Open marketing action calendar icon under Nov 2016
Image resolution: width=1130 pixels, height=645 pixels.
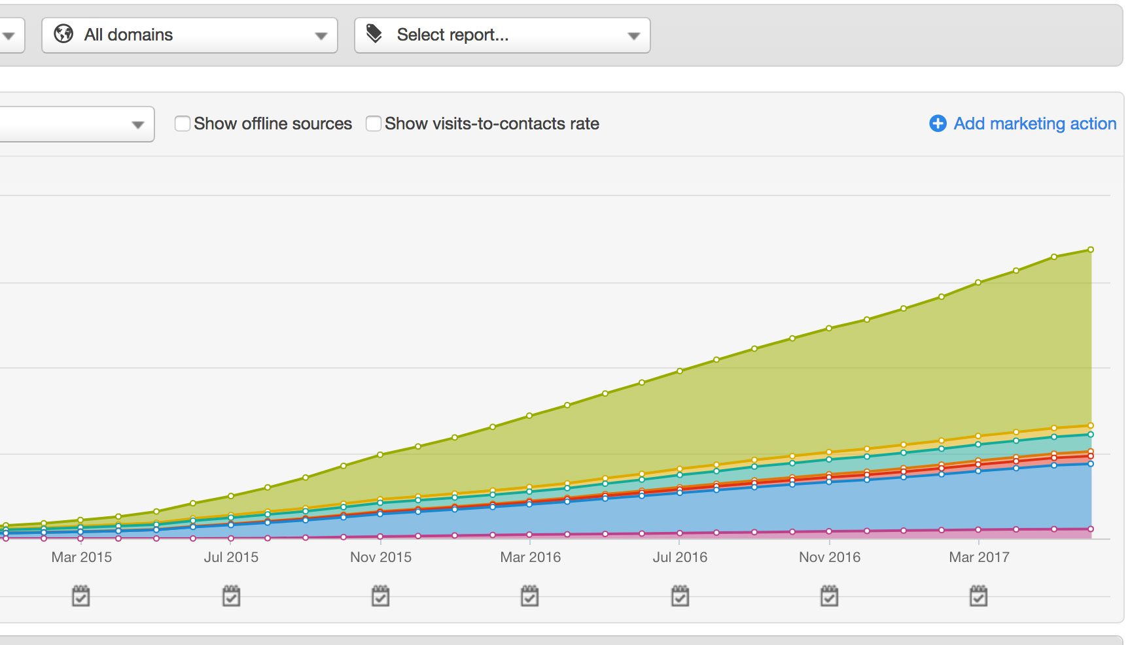tap(830, 596)
